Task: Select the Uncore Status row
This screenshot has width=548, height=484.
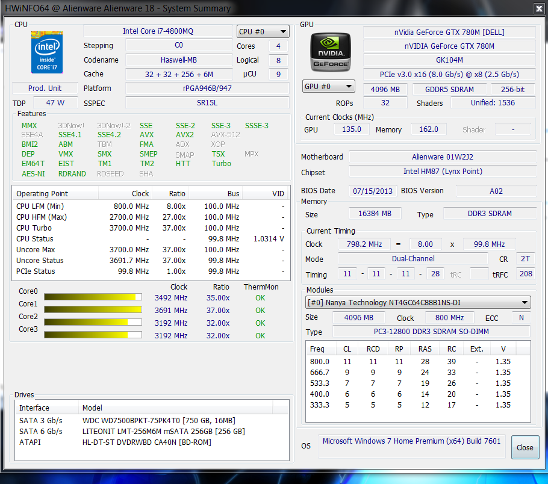Action: click(x=151, y=260)
